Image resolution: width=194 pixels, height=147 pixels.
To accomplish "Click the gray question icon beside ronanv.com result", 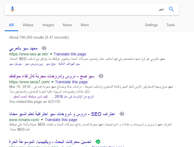I will pyautogui.click(x=122, y=114).
